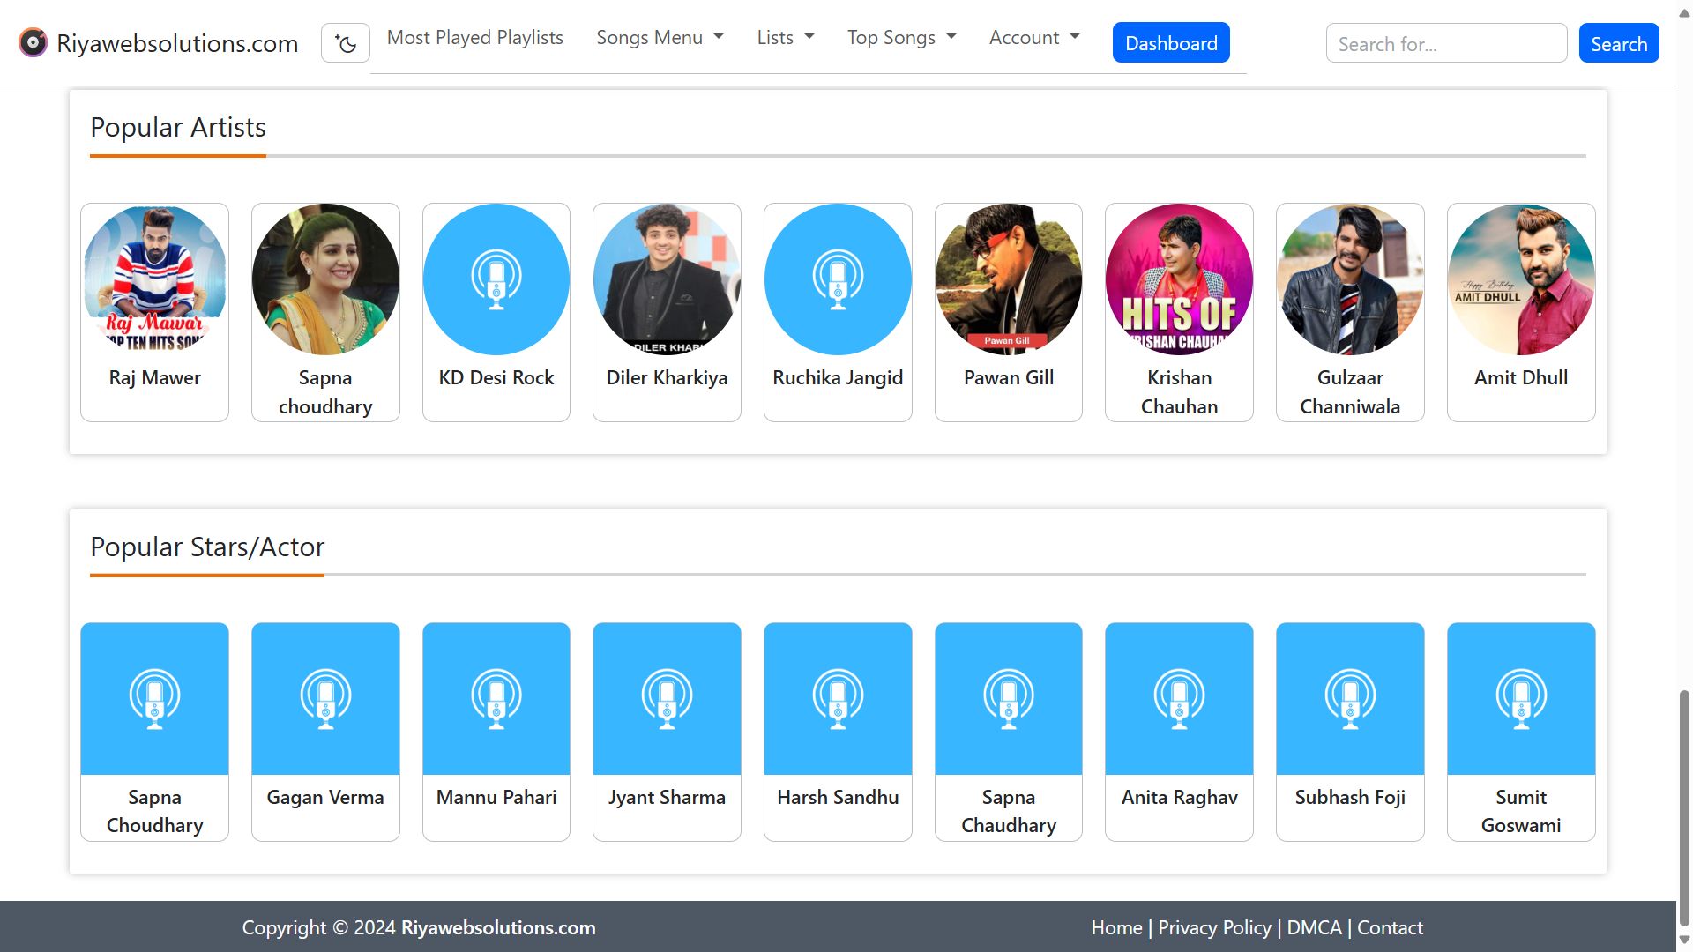This screenshot has height=952, width=1693.
Task: Open the Privacy Policy footer link
Action: pos(1213,927)
